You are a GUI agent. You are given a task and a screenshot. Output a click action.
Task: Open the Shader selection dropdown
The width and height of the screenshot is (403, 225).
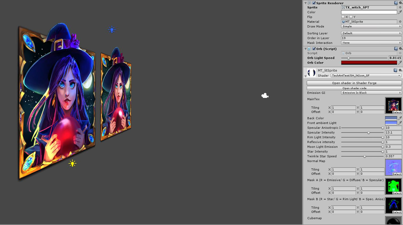(x=366, y=76)
